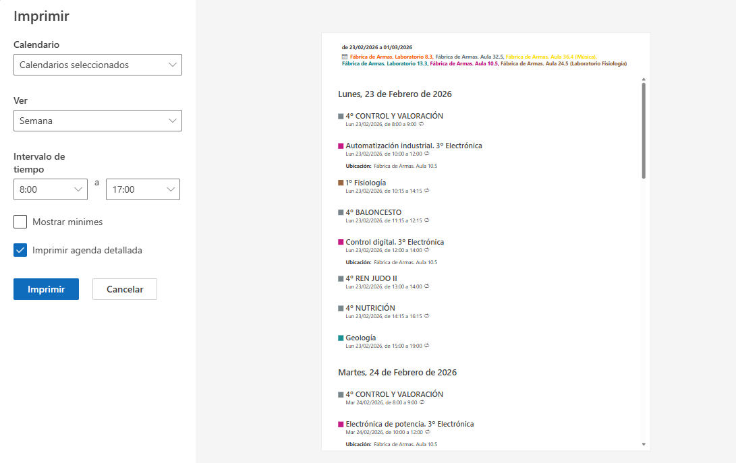Click the down arrow on the preview scrollbar

click(x=644, y=445)
